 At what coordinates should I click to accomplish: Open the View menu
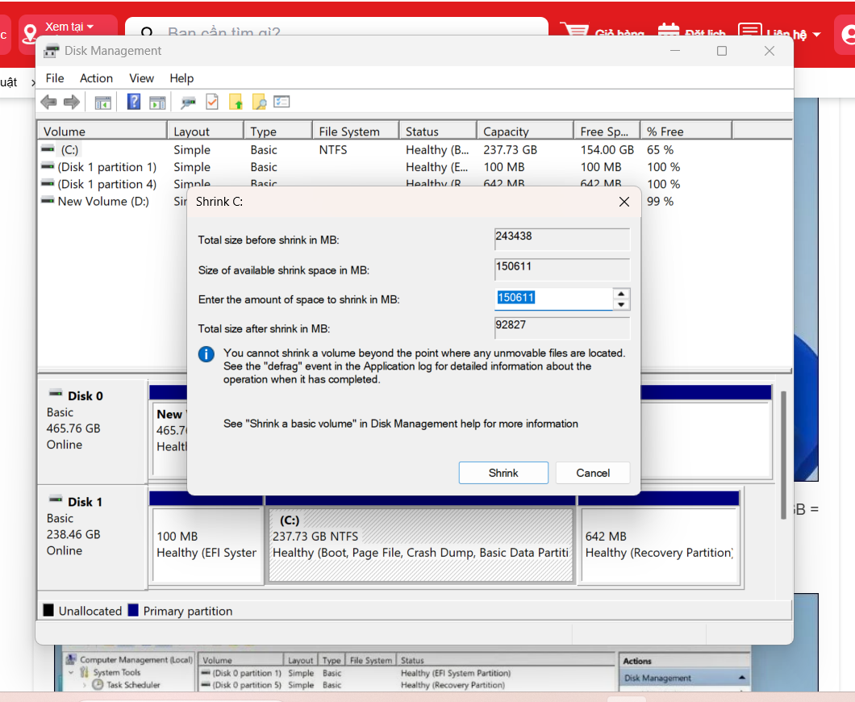tap(141, 78)
